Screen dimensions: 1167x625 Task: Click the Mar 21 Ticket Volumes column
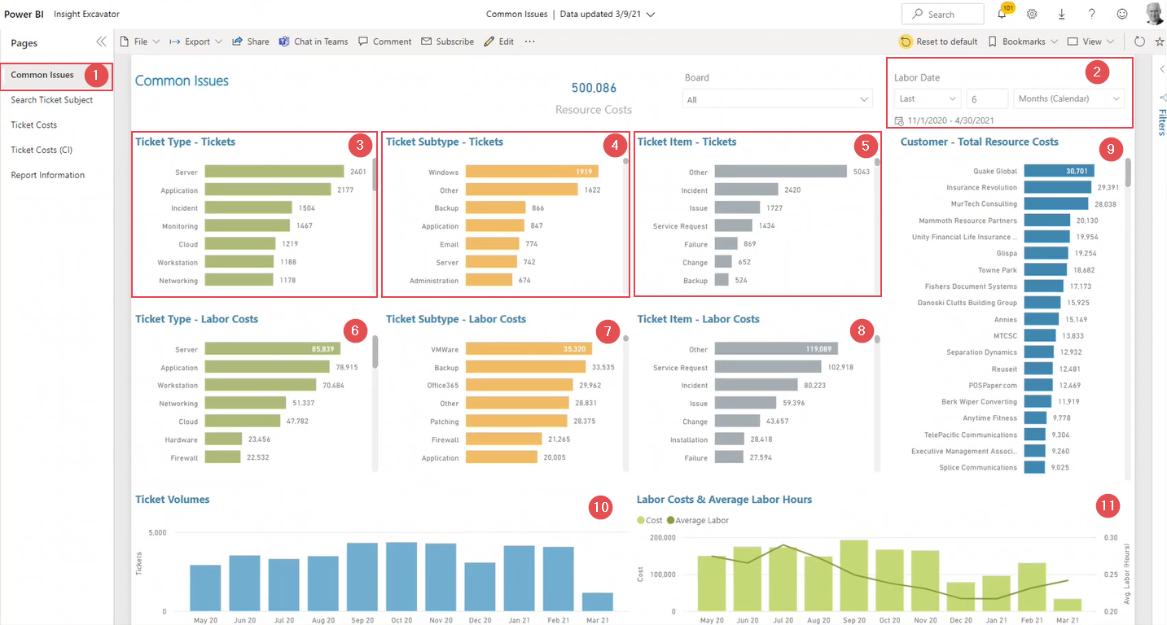(598, 602)
